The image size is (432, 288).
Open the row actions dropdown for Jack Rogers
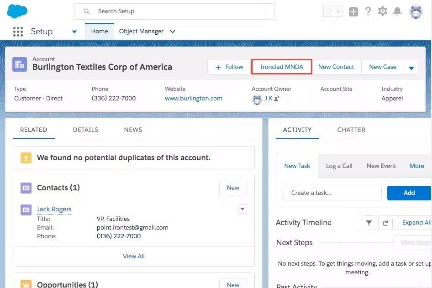click(x=242, y=209)
